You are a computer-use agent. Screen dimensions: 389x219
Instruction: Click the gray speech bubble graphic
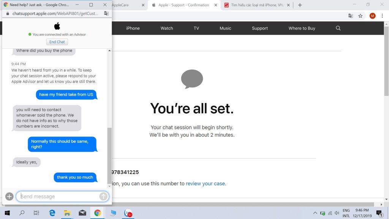pos(192,79)
